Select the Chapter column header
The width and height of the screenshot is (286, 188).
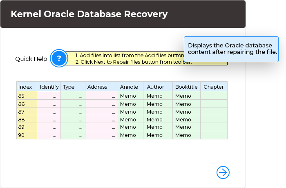pos(214,87)
